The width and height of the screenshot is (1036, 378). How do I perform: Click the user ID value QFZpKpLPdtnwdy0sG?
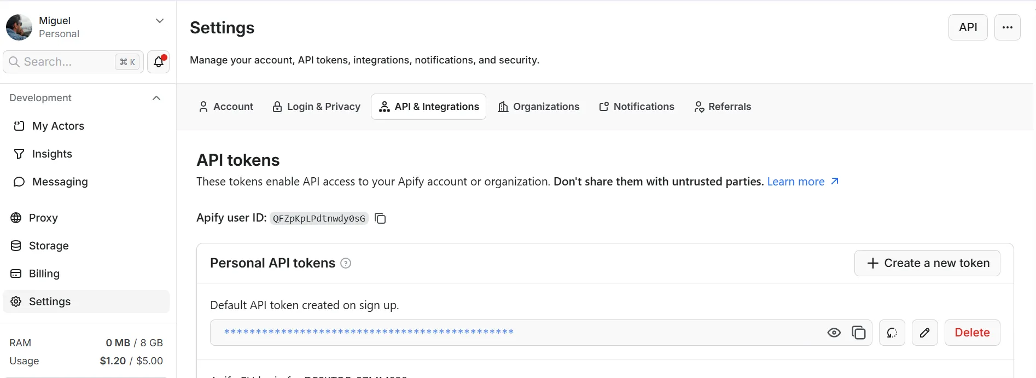pyautogui.click(x=319, y=218)
